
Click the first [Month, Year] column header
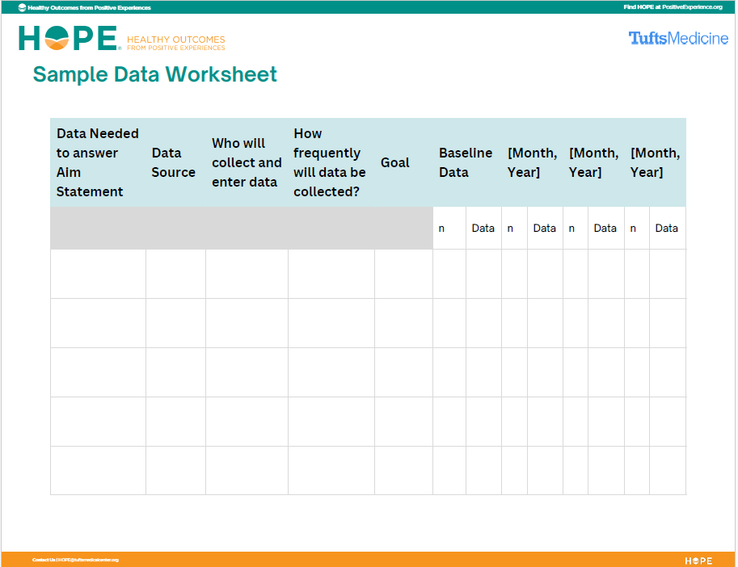[532, 162]
